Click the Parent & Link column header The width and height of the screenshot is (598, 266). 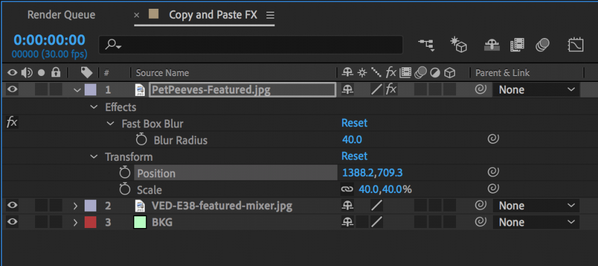(x=502, y=72)
